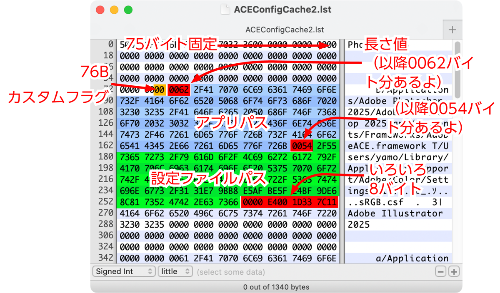Click the document icon in the title bar
This screenshot has width=500, height=293.
click(225, 9)
